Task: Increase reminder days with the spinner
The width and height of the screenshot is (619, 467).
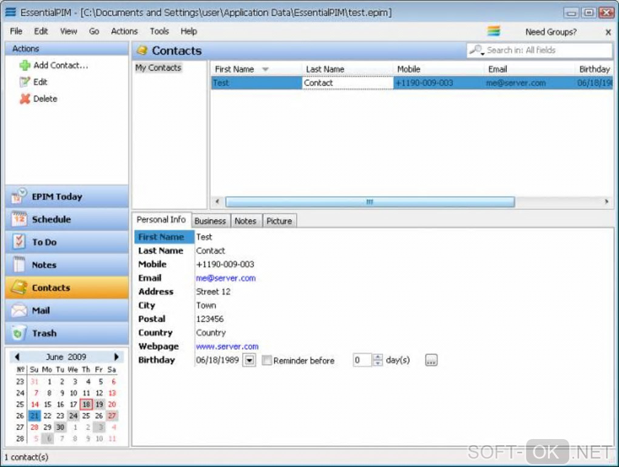Action: [378, 357]
